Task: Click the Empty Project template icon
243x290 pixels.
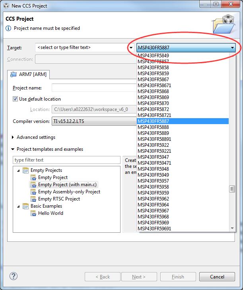Action: [x=33, y=177]
